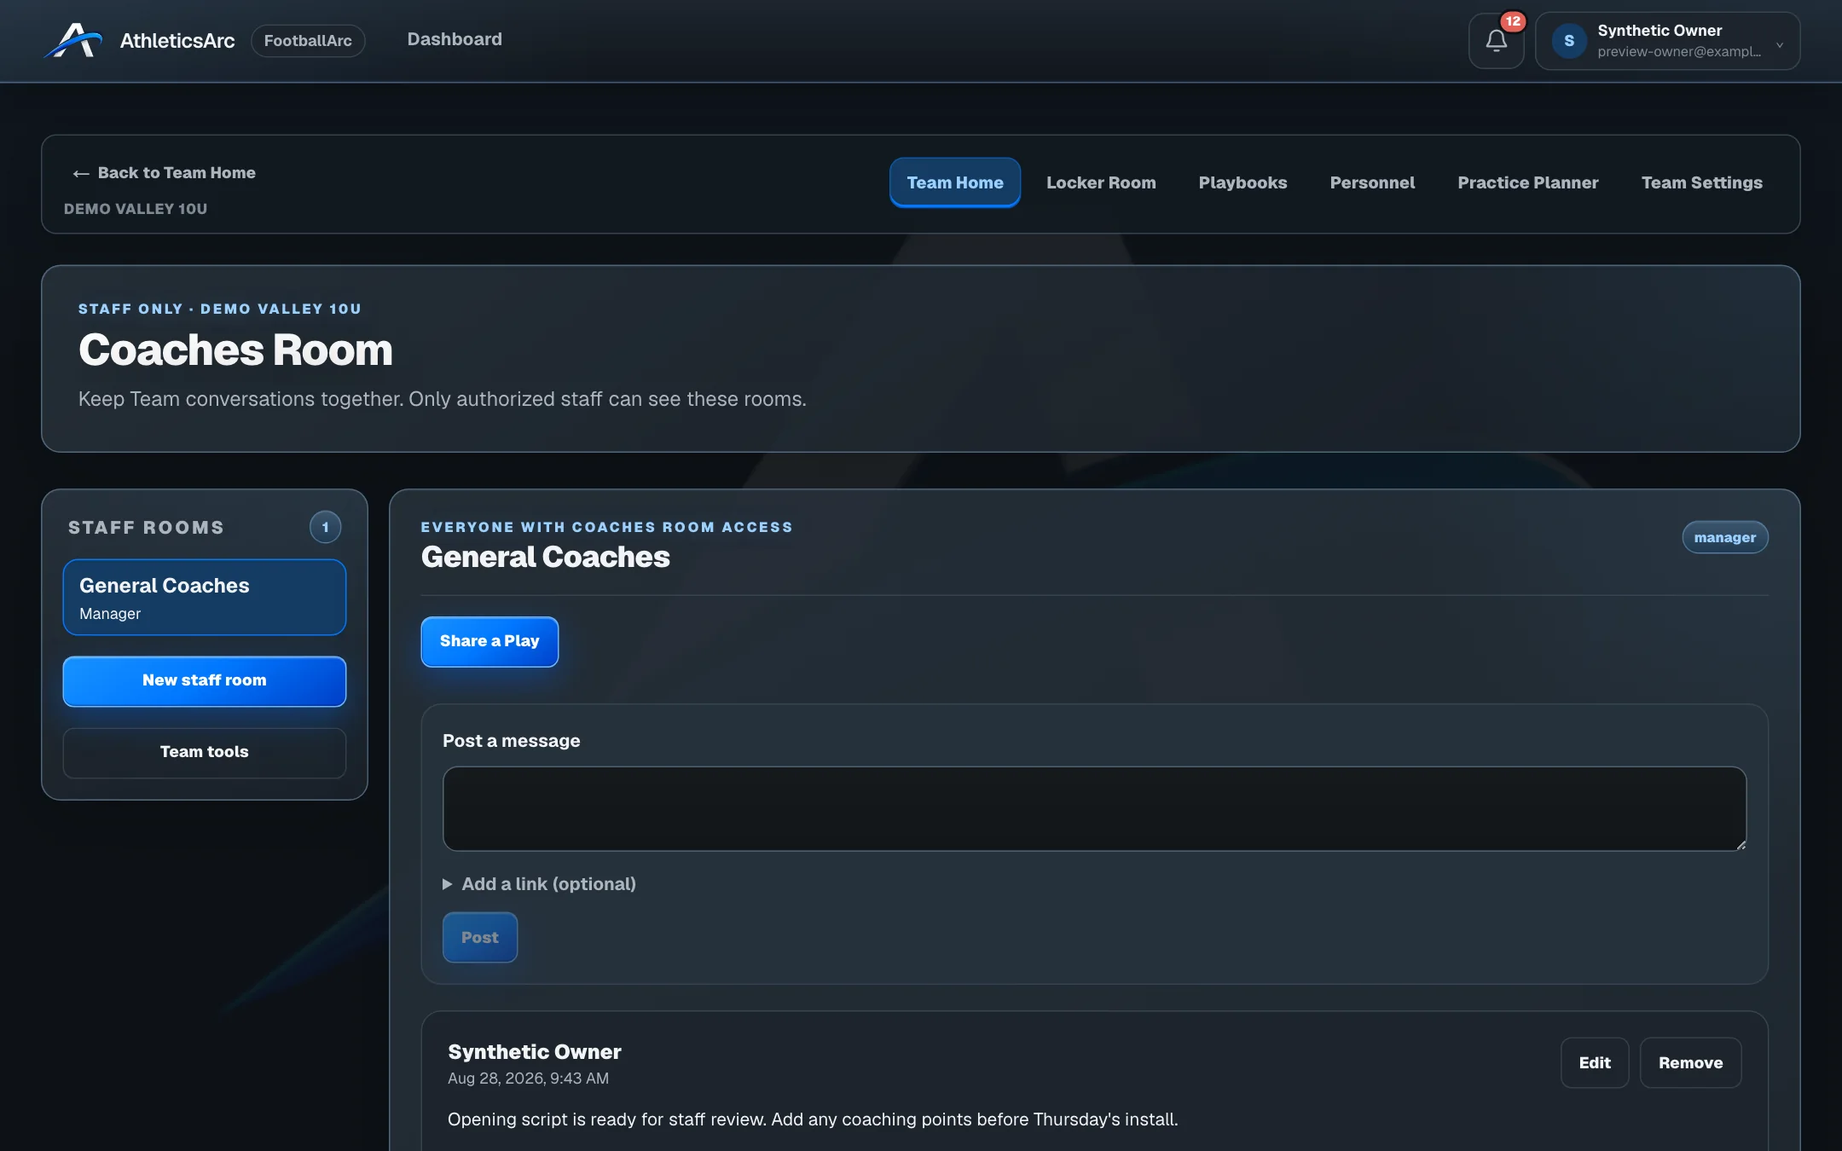Screen dimensions: 1842x1151
Task: Select the General Coaches staff room
Action: click(x=205, y=598)
